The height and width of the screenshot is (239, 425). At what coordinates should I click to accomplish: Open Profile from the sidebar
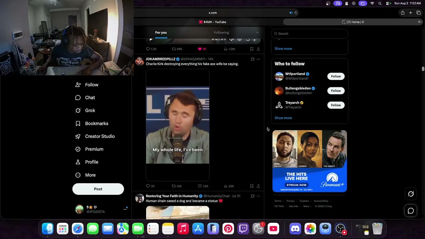87,162
